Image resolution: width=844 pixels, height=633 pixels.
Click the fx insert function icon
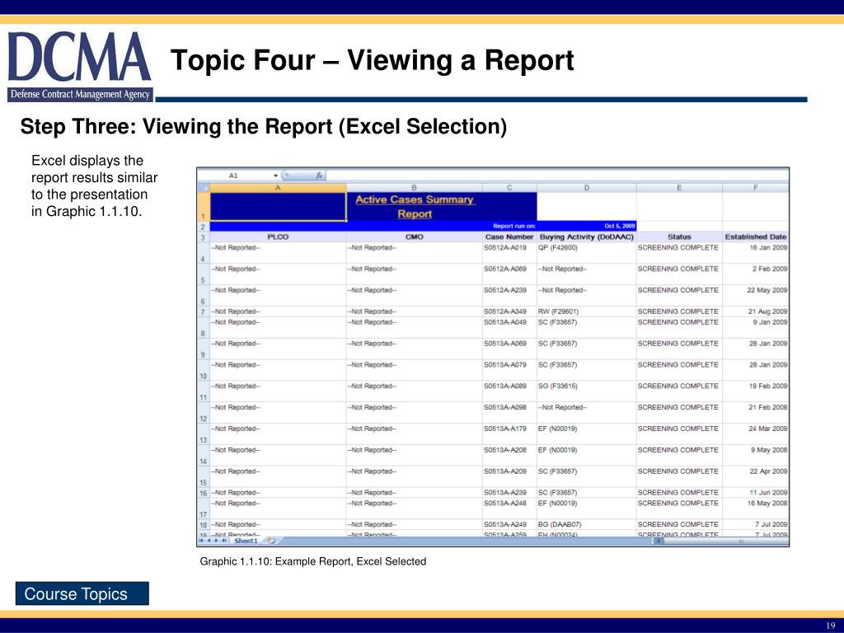[x=319, y=176]
